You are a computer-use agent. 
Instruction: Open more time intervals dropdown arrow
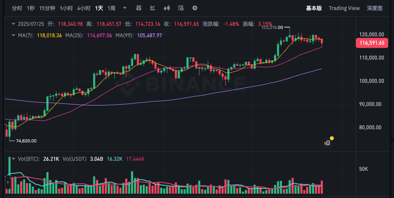[125, 8]
